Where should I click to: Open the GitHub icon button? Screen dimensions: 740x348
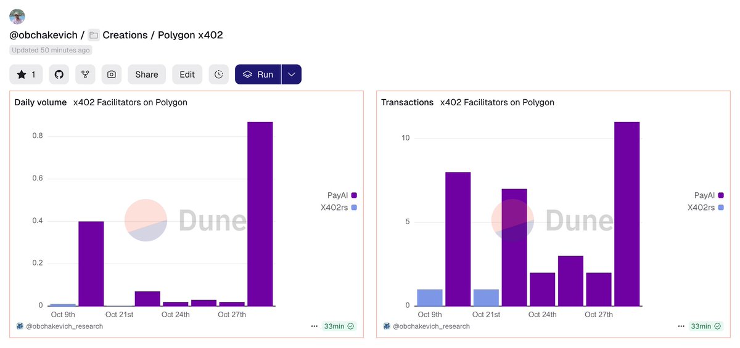(59, 75)
